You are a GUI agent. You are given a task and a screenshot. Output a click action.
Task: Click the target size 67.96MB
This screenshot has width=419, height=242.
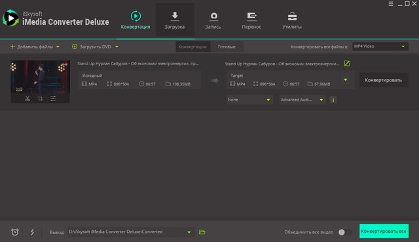(322, 84)
